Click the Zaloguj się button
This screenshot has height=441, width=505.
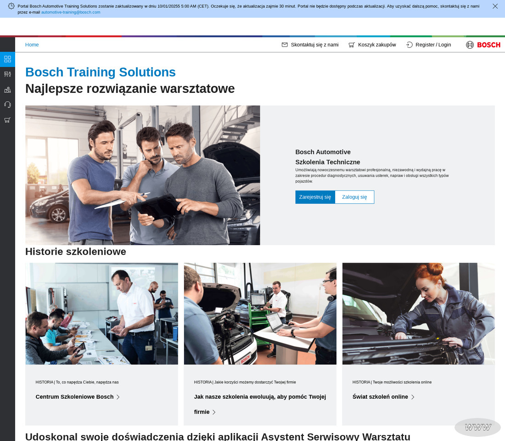(354, 197)
